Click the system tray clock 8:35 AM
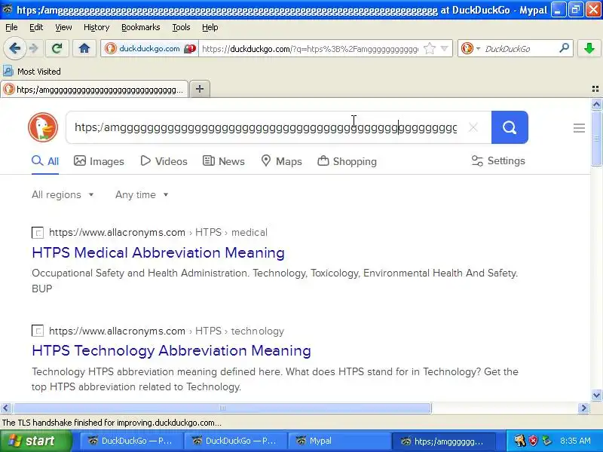The image size is (603, 452). (x=575, y=441)
